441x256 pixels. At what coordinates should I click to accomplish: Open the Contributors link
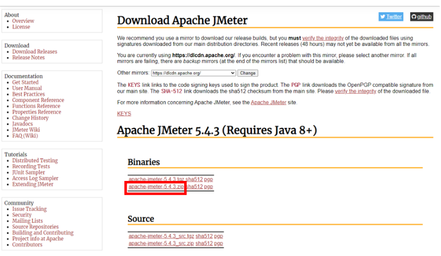coord(27,244)
